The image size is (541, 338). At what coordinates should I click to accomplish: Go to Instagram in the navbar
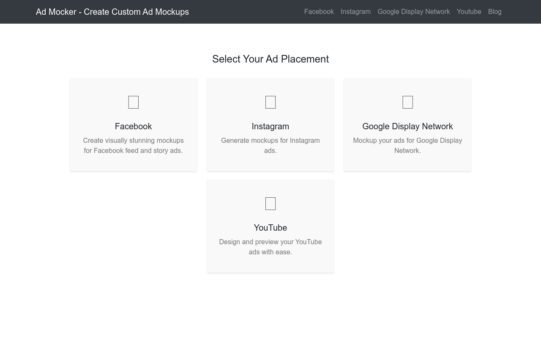point(355,12)
